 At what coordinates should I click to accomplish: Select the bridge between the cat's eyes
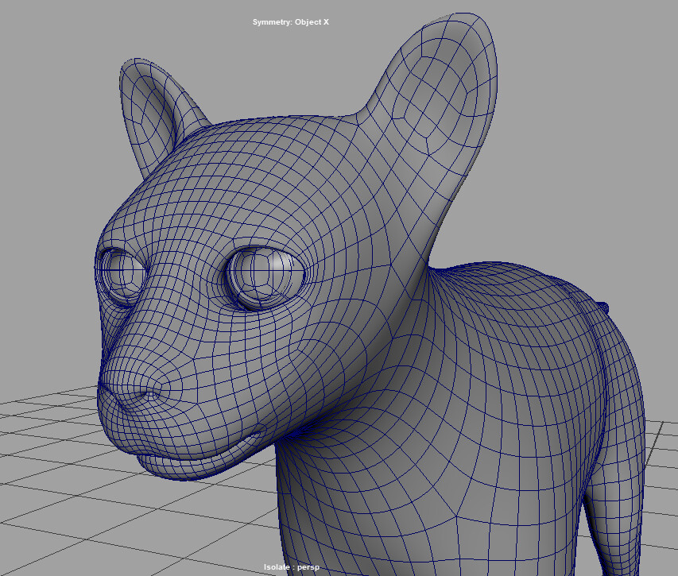click(183, 278)
